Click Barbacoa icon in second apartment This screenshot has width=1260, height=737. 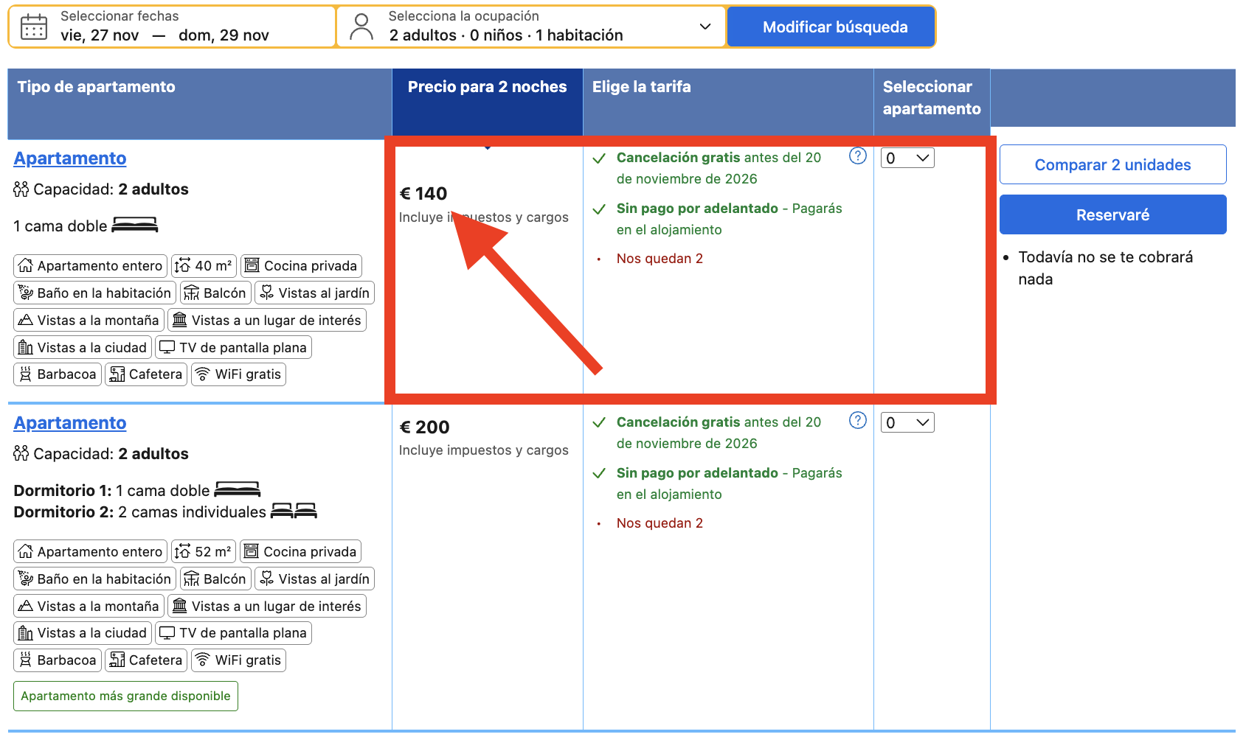coord(26,660)
